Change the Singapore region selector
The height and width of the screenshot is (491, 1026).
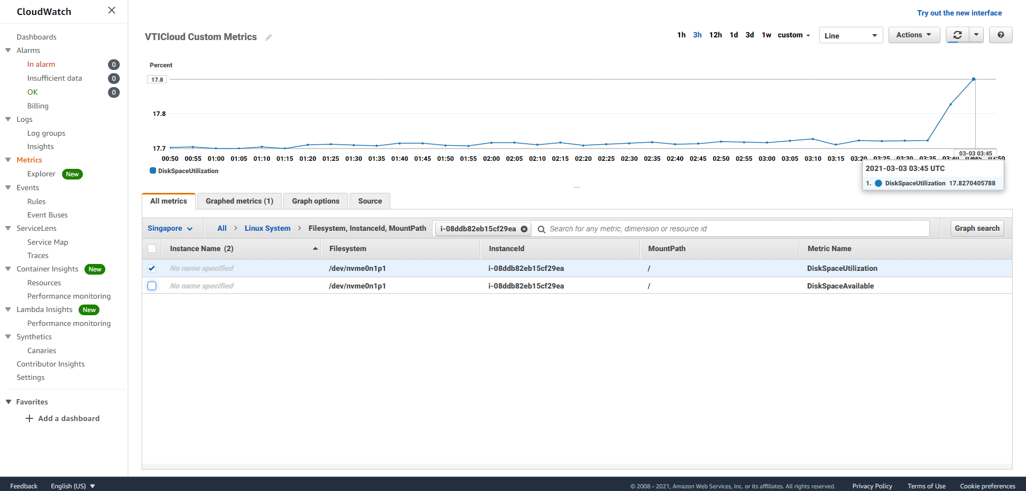coord(169,228)
